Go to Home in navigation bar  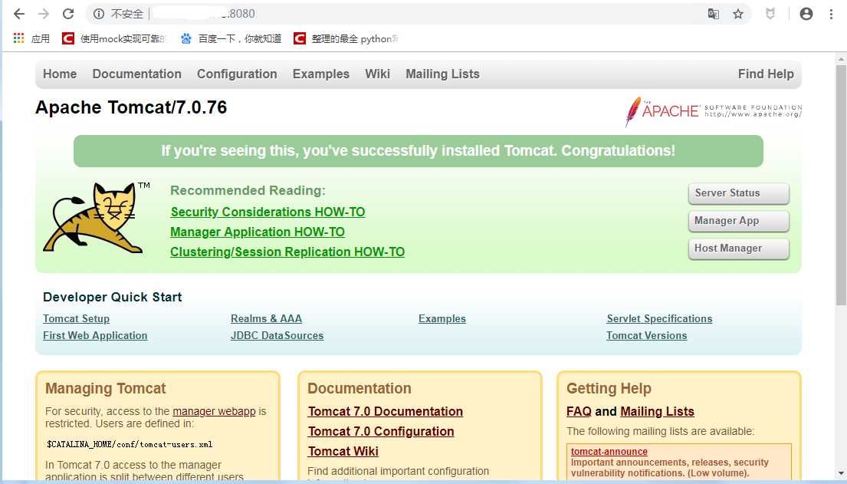pyautogui.click(x=60, y=74)
